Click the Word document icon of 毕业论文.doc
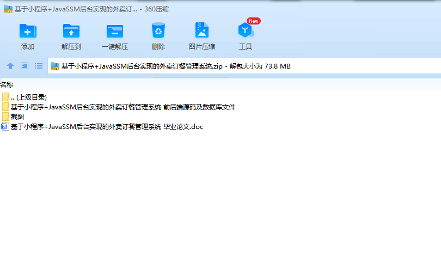 (x=5, y=126)
